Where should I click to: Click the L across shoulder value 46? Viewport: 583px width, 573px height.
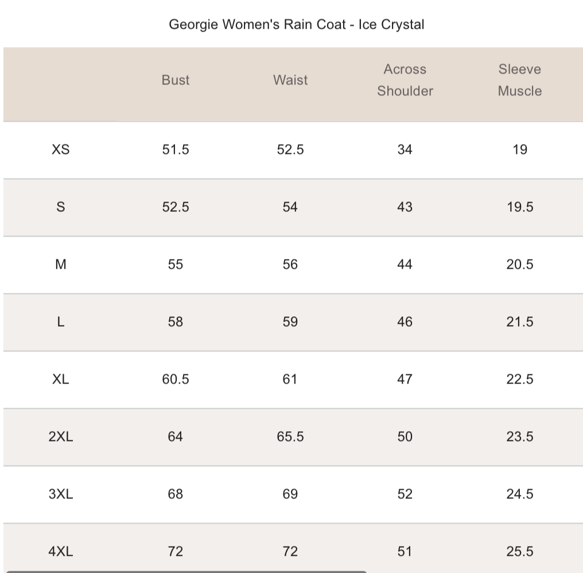405,322
